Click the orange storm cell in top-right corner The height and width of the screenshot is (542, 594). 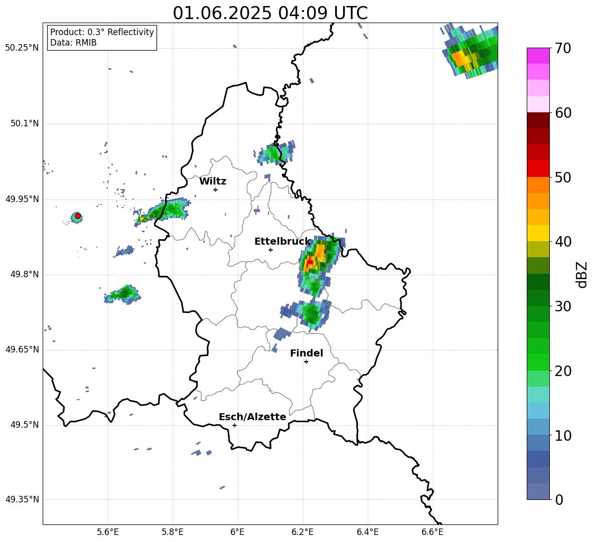click(460, 59)
